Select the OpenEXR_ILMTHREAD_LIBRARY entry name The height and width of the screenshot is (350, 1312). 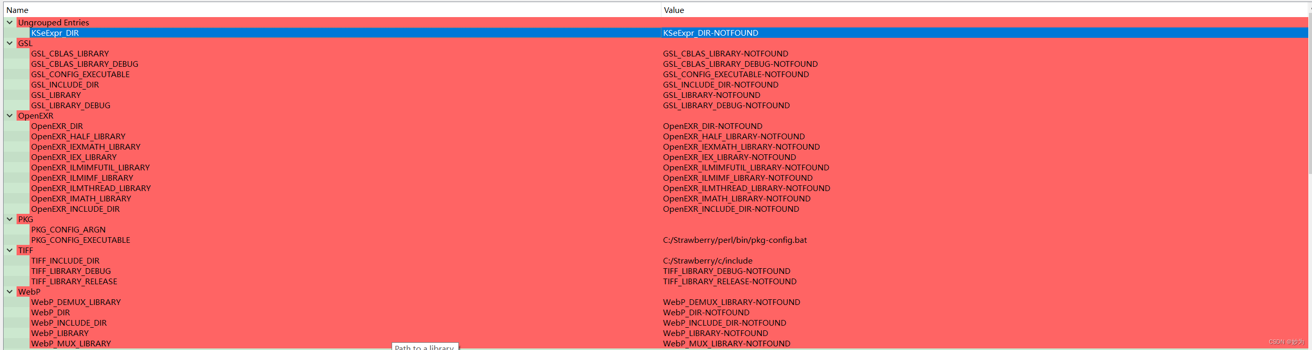pos(91,188)
